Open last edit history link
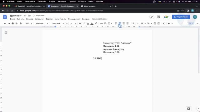 click(99, 19)
